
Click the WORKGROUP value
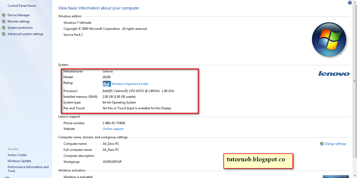pos(112,162)
